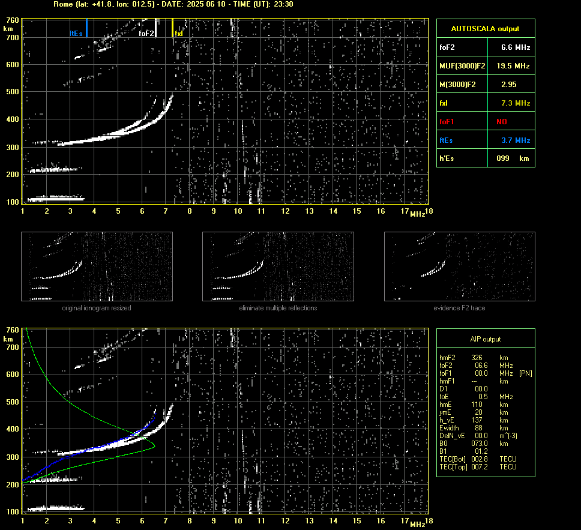The width and height of the screenshot is (581, 530).
Task: Click the 500 km label on the bottom ionogram axis
Action: [x=12, y=402]
